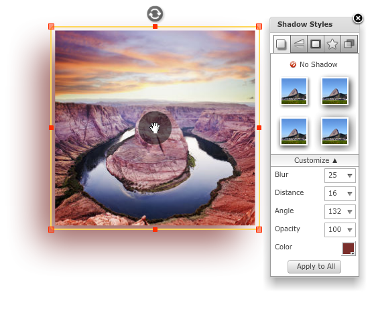Select the bottom-right shadow preset thumbnail

tap(334, 131)
